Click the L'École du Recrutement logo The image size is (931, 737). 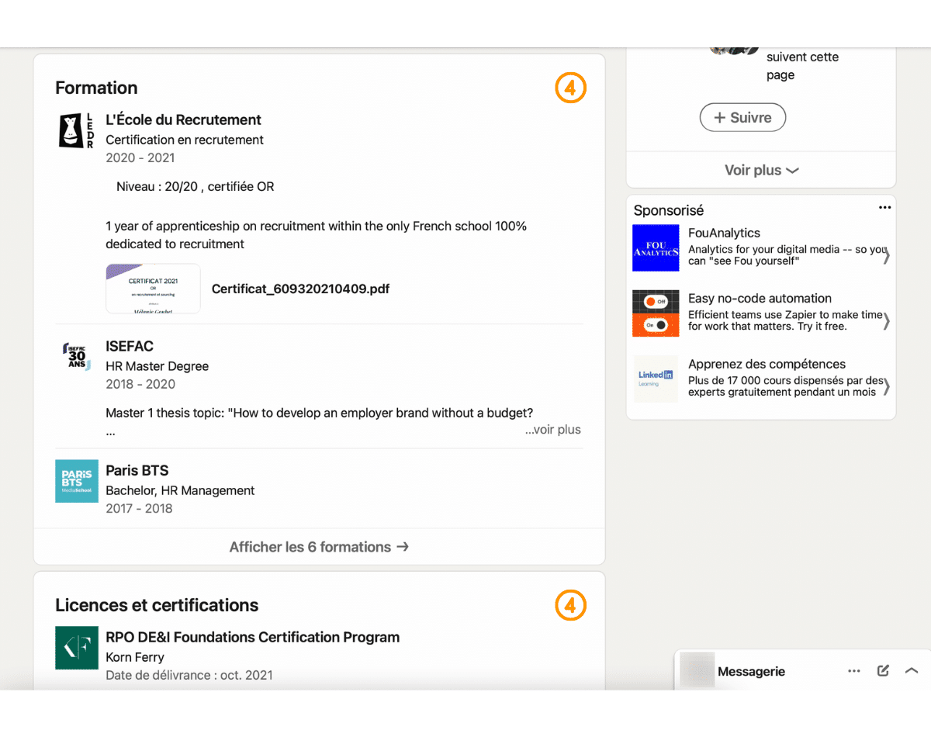point(76,130)
